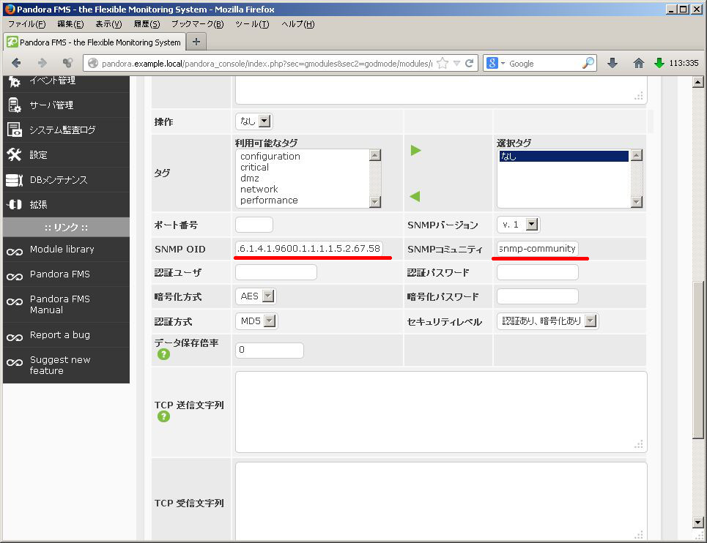Open the 表示 menu
The height and width of the screenshot is (543, 707).
click(108, 24)
